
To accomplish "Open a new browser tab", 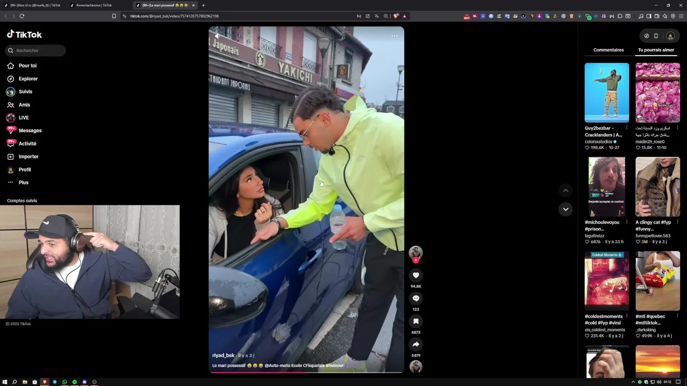I will (x=203, y=5).
